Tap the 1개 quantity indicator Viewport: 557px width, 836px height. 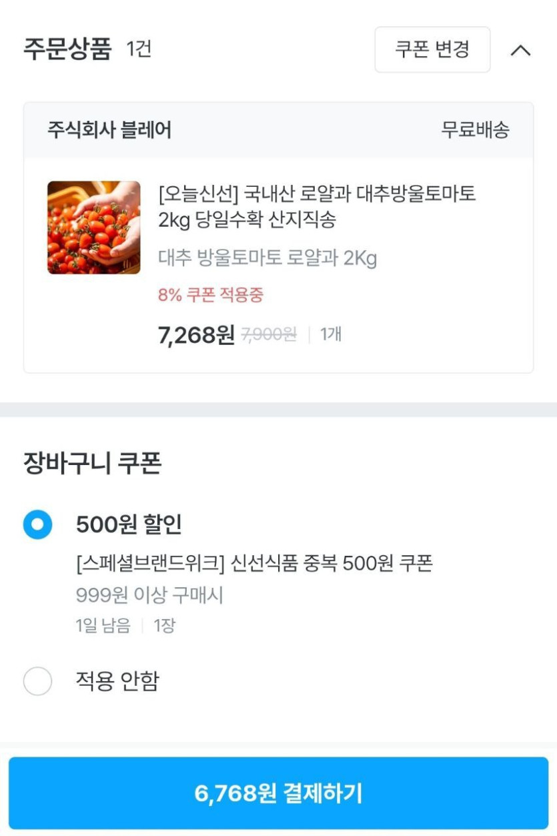(331, 335)
